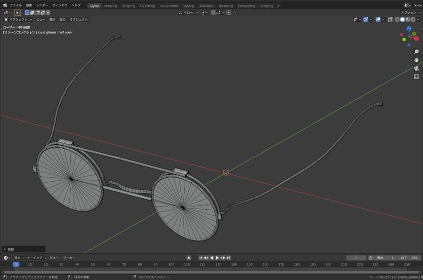The width and height of the screenshot is (423, 280).
Task: Toggle the snapping magnet icon
Action: tap(213, 13)
